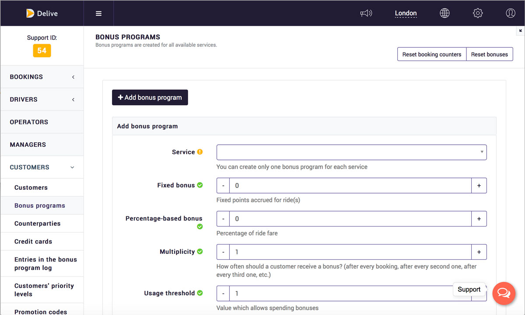The height and width of the screenshot is (315, 525).
Task: Open Credit cards page
Action: 42,241
